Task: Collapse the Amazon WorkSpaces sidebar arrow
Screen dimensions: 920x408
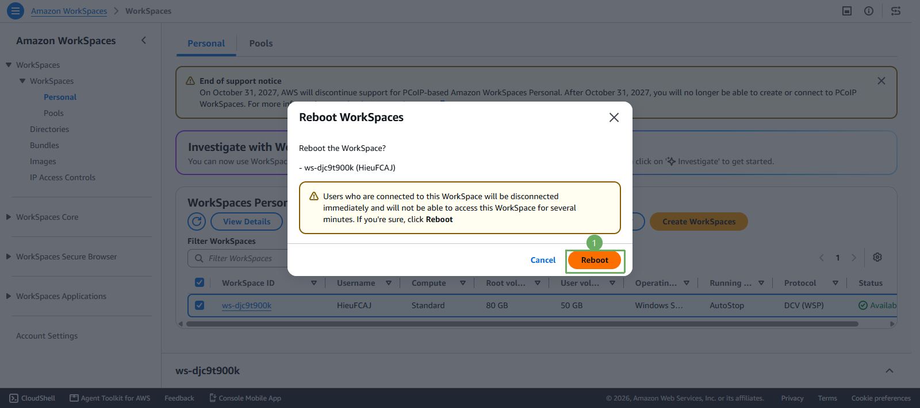Action: 144,40
